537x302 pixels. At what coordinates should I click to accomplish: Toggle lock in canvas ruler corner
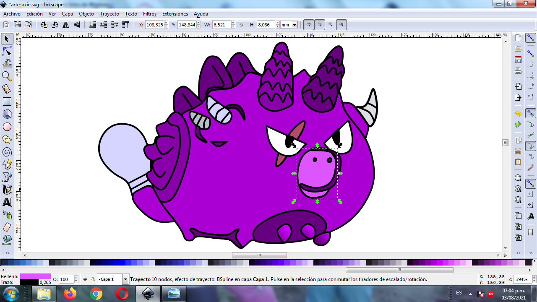[x=18, y=35]
